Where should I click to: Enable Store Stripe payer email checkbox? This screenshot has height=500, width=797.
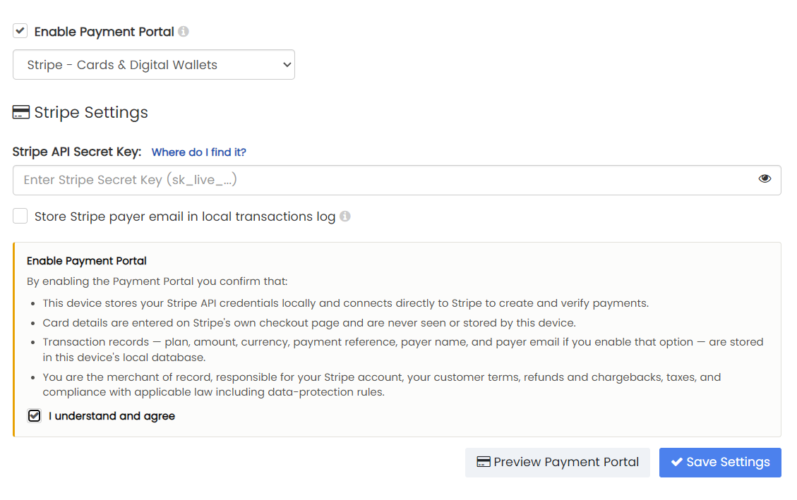tap(20, 216)
